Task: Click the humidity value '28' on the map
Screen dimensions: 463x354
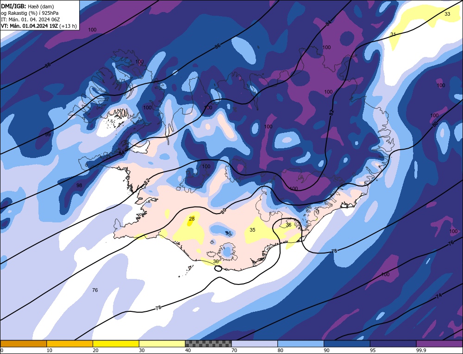Action: click(x=192, y=219)
